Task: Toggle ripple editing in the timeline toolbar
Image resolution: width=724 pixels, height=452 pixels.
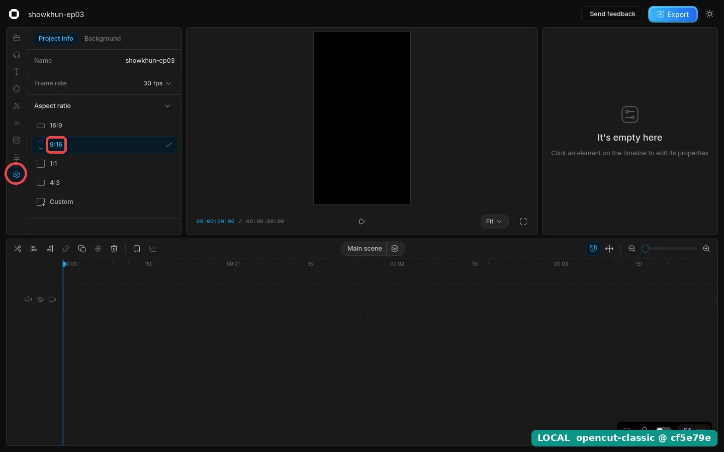Action: 609,249
